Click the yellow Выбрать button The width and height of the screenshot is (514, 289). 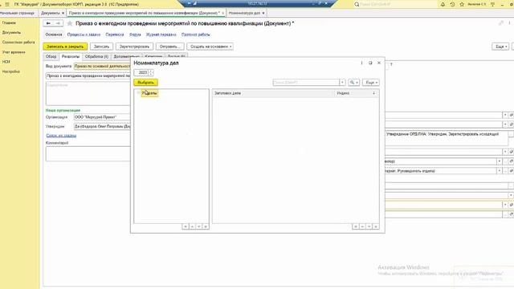pos(146,83)
